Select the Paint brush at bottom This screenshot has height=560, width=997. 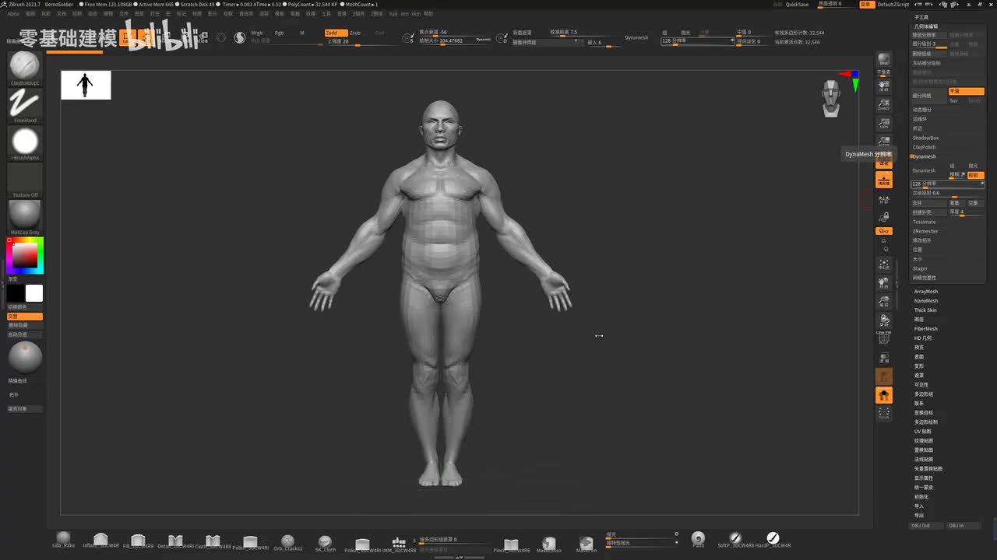point(698,539)
